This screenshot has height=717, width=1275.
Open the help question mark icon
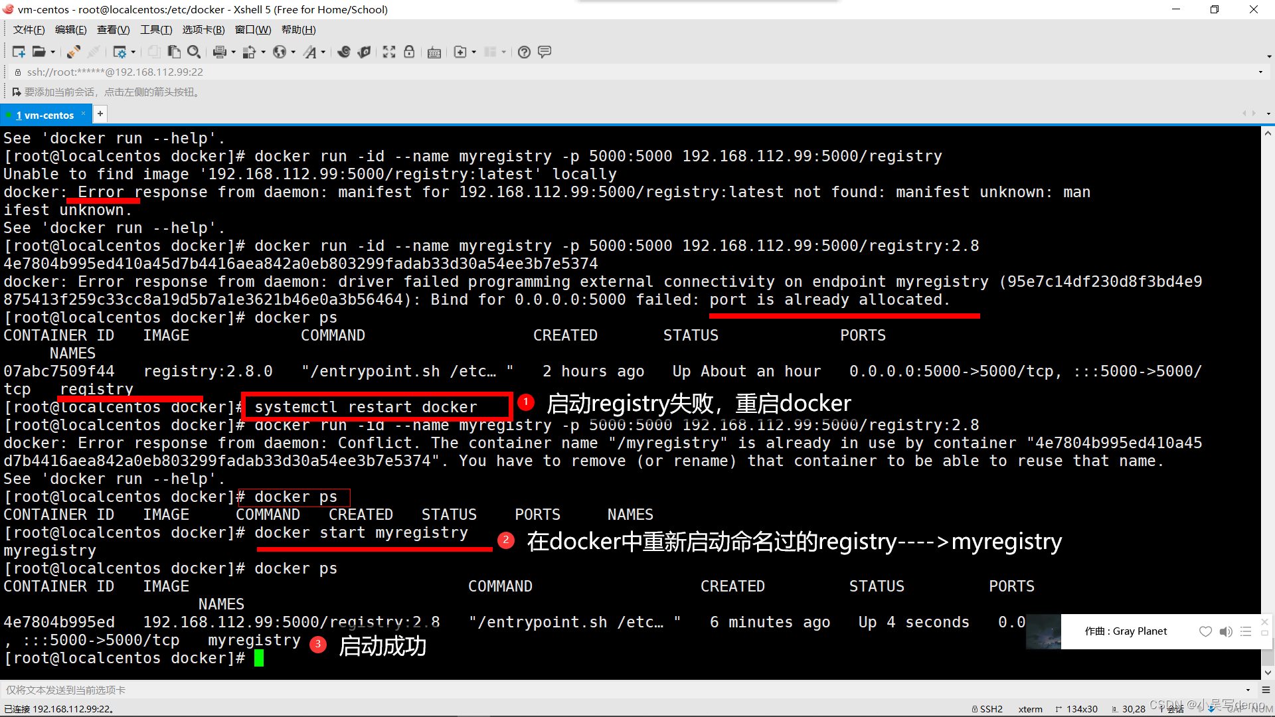[524, 52]
